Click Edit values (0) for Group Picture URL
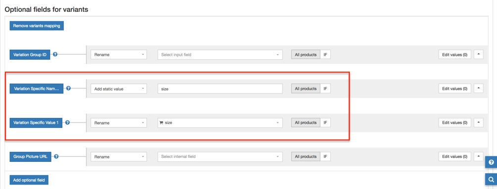 pyautogui.click(x=455, y=156)
